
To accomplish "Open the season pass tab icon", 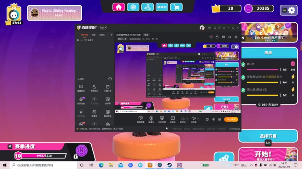I will 162,7.
